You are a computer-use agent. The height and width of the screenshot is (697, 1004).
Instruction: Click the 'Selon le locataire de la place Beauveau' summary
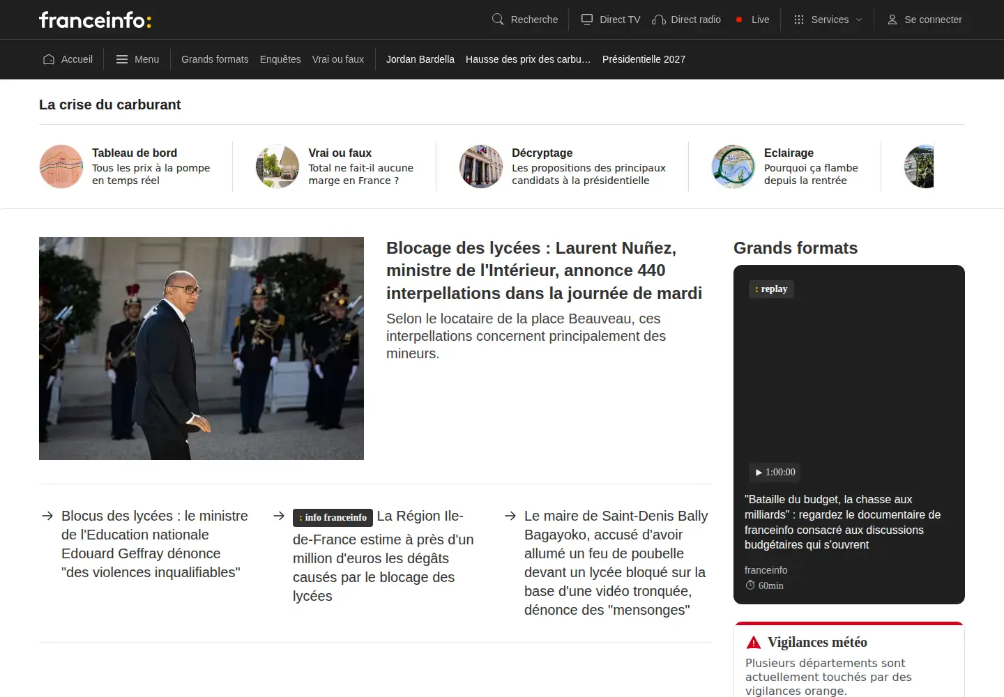pyautogui.click(x=526, y=336)
